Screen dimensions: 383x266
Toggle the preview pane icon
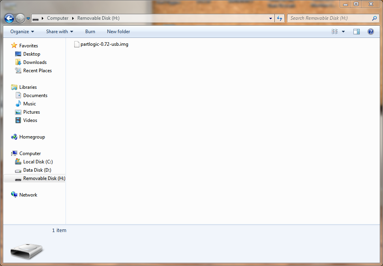(x=357, y=32)
